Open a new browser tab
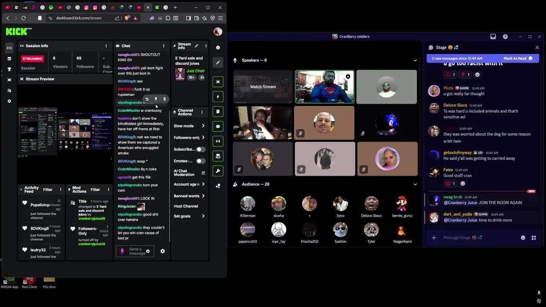Viewport: 546px width, 307px height. pyautogui.click(x=175, y=7)
